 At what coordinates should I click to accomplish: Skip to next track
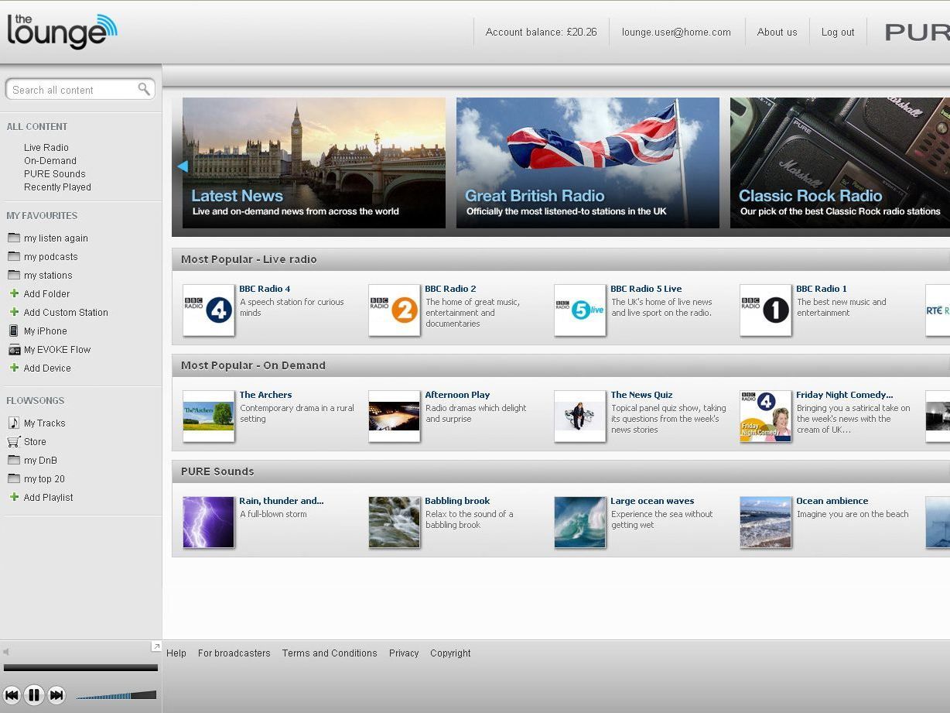pos(56,695)
